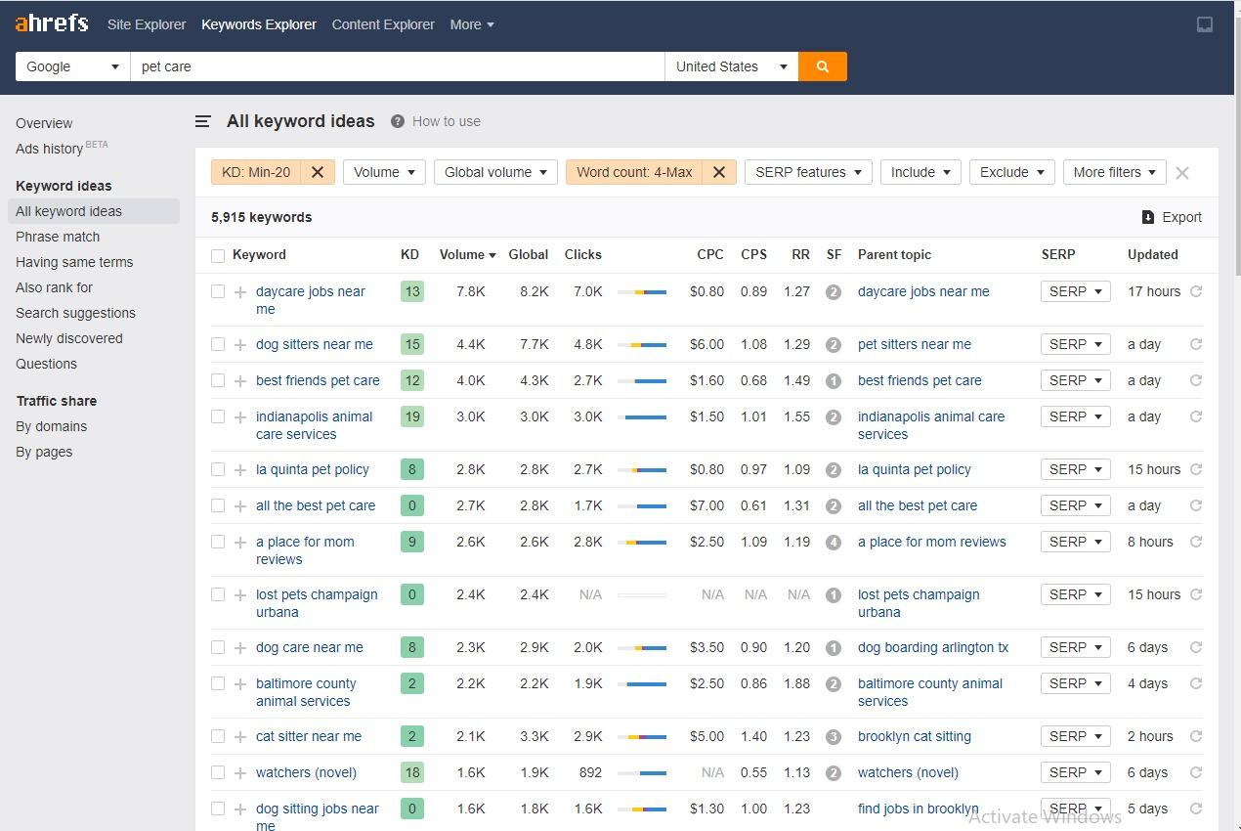Remove the "KD: Min-20" filter
Screen dimensions: 1241x831
tap(317, 171)
